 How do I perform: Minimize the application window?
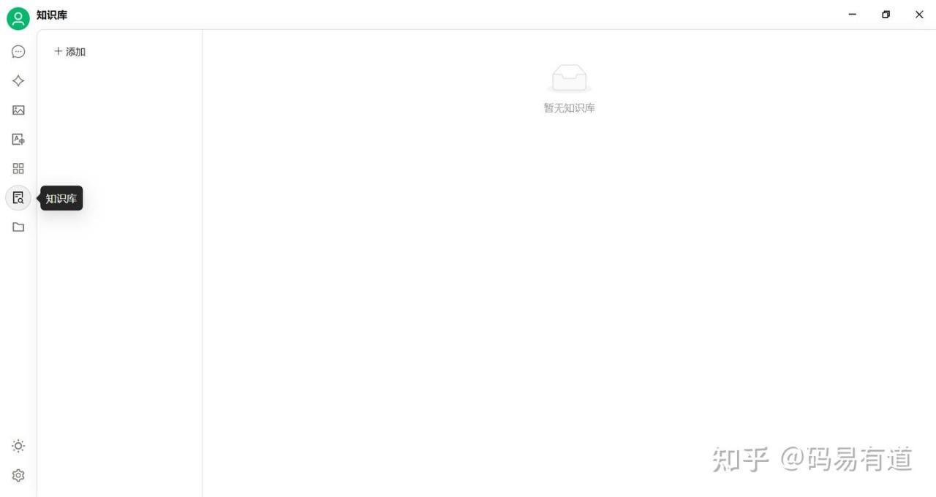tap(853, 15)
